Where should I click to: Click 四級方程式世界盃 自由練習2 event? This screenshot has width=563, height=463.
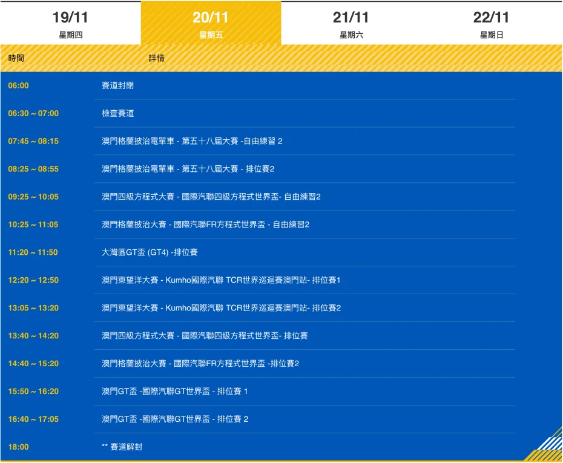coord(211,197)
